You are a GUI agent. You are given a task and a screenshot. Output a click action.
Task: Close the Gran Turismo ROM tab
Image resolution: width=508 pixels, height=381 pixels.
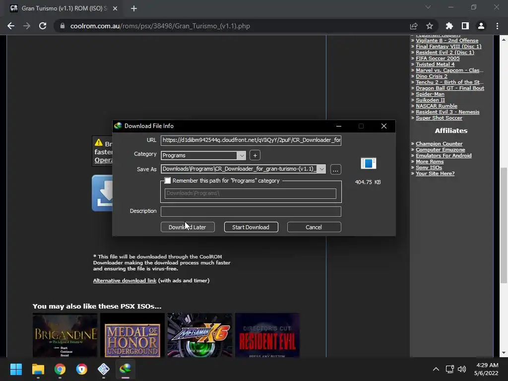point(115,8)
